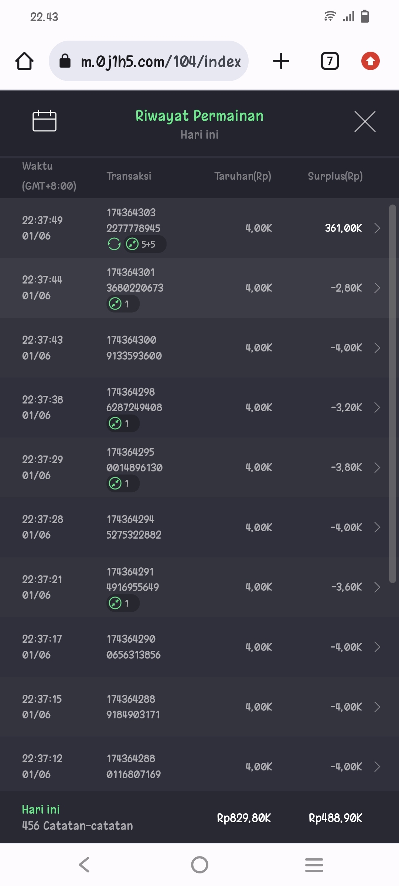
Task: Expand the -2,80K surplus transaction details
Action: tap(377, 288)
